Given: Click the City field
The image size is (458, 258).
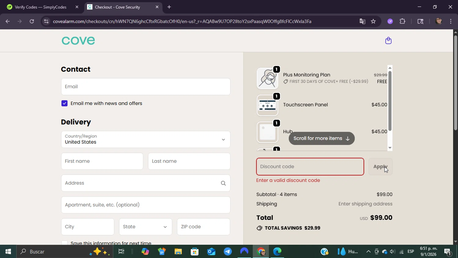Looking at the screenshot, I should [x=88, y=227].
